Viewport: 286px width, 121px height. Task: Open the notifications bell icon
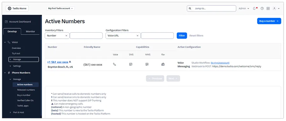tap(254, 8)
